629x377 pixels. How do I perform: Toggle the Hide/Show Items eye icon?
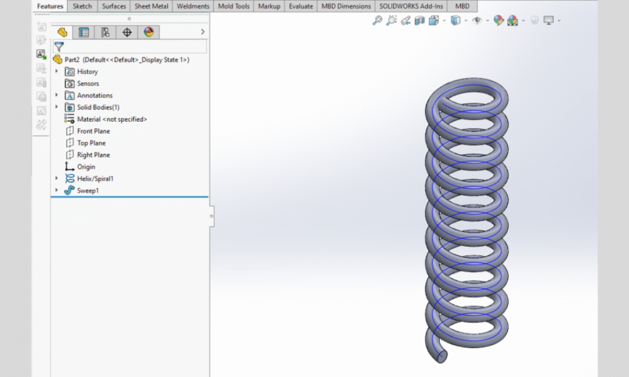(x=477, y=20)
